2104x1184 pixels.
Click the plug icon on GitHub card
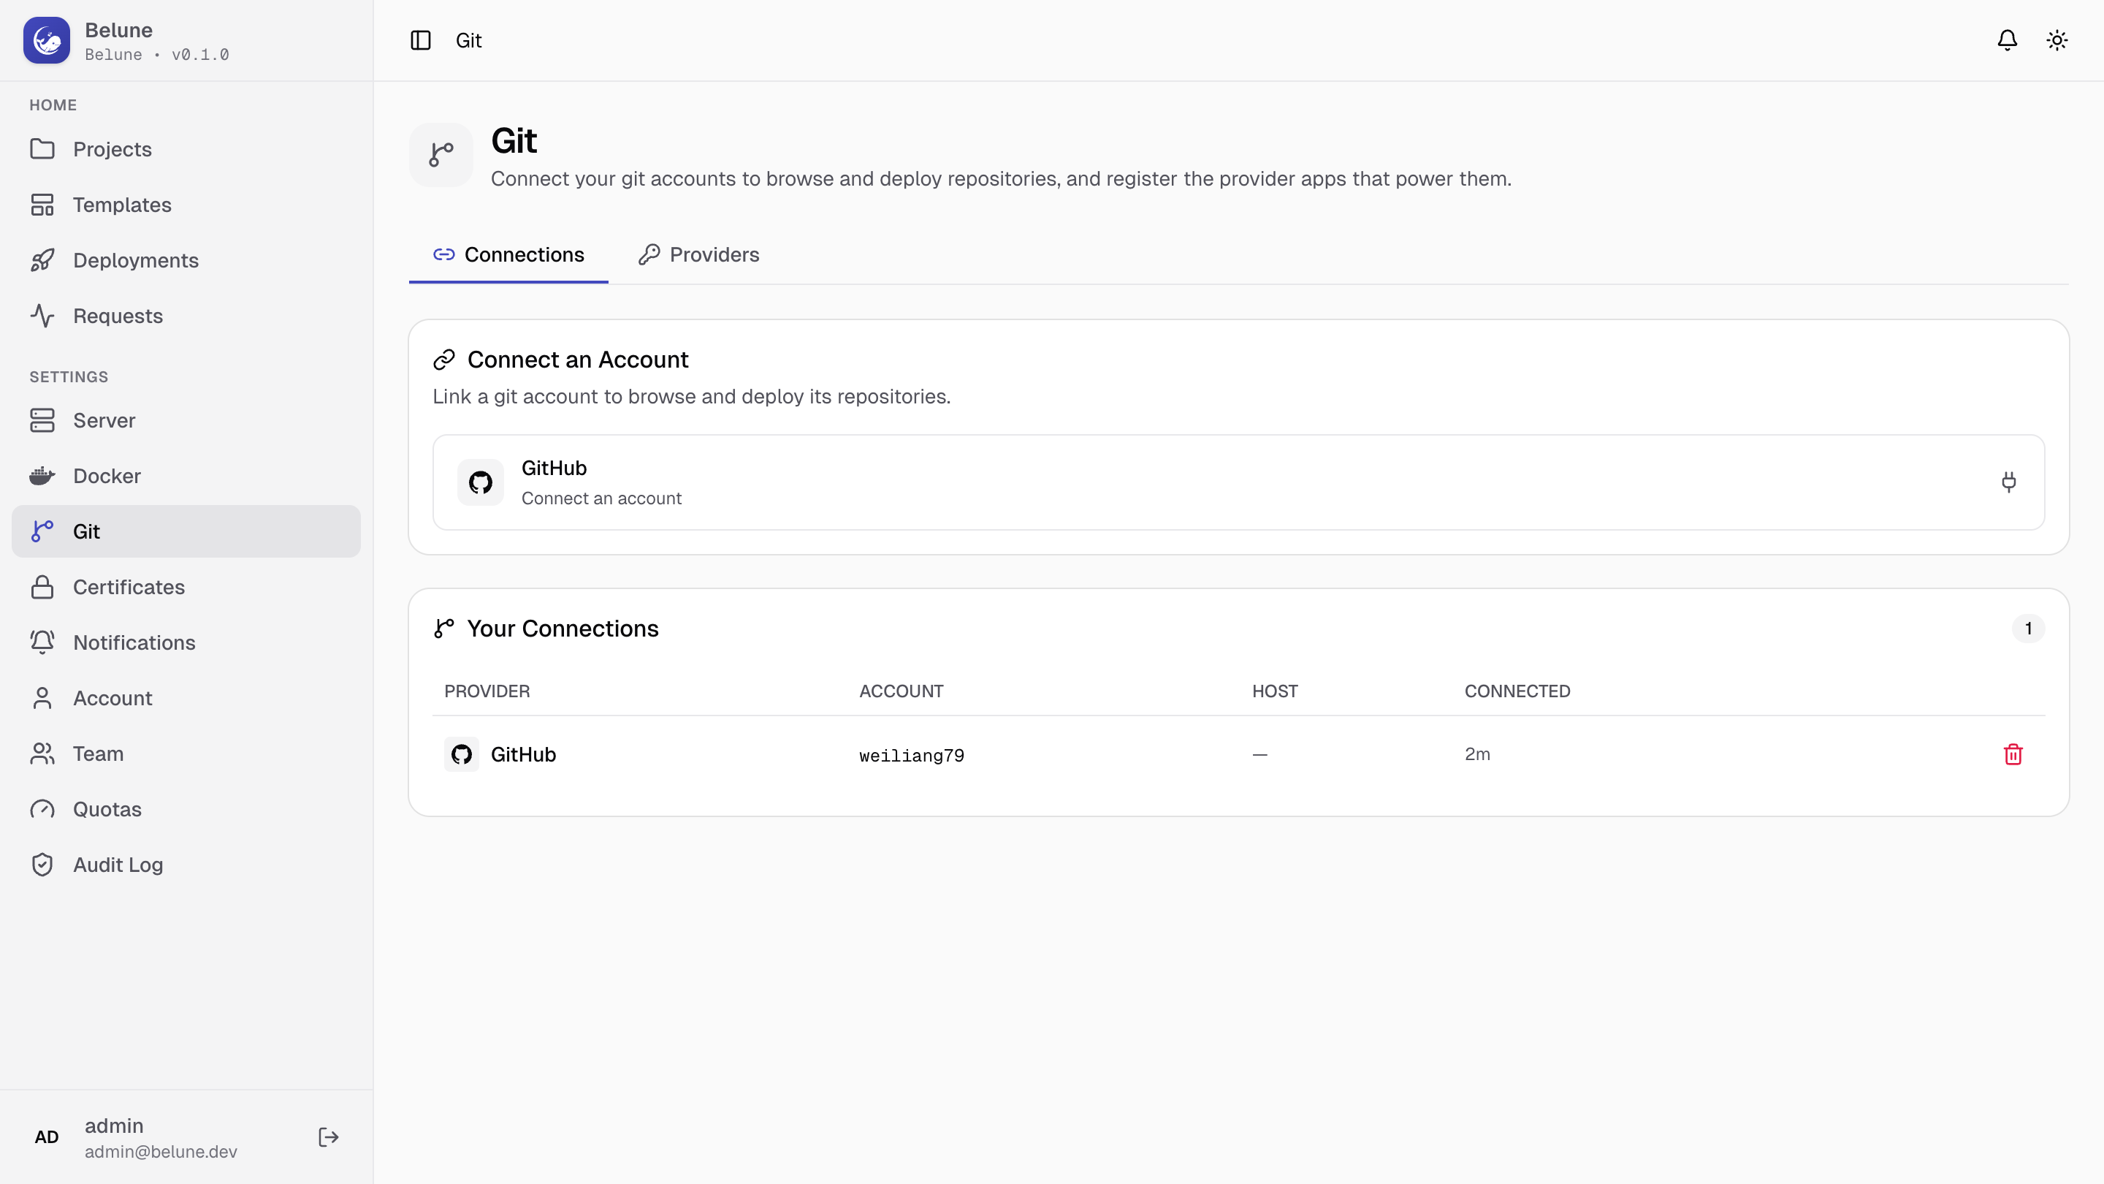pyautogui.click(x=2008, y=482)
